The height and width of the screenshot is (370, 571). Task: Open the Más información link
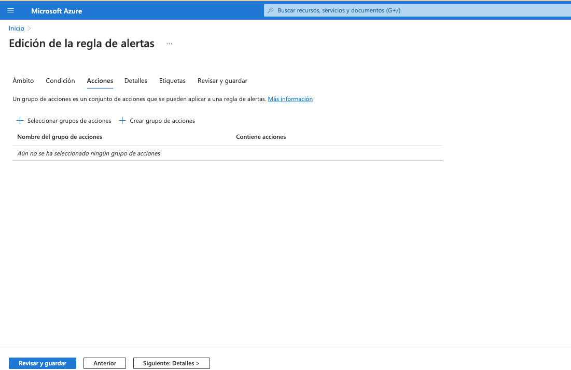[290, 99]
